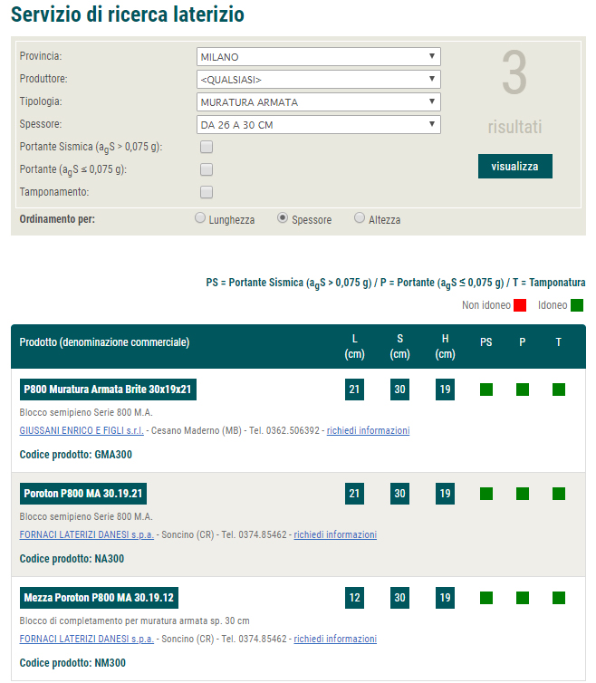Click thickness value 30 of P800 Muratura Armata Brite
The width and height of the screenshot is (596, 683).
400,390
